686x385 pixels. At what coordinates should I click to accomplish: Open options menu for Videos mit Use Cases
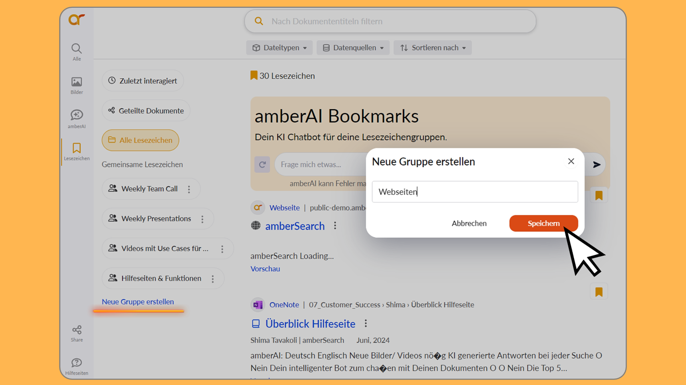click(222, 249)
